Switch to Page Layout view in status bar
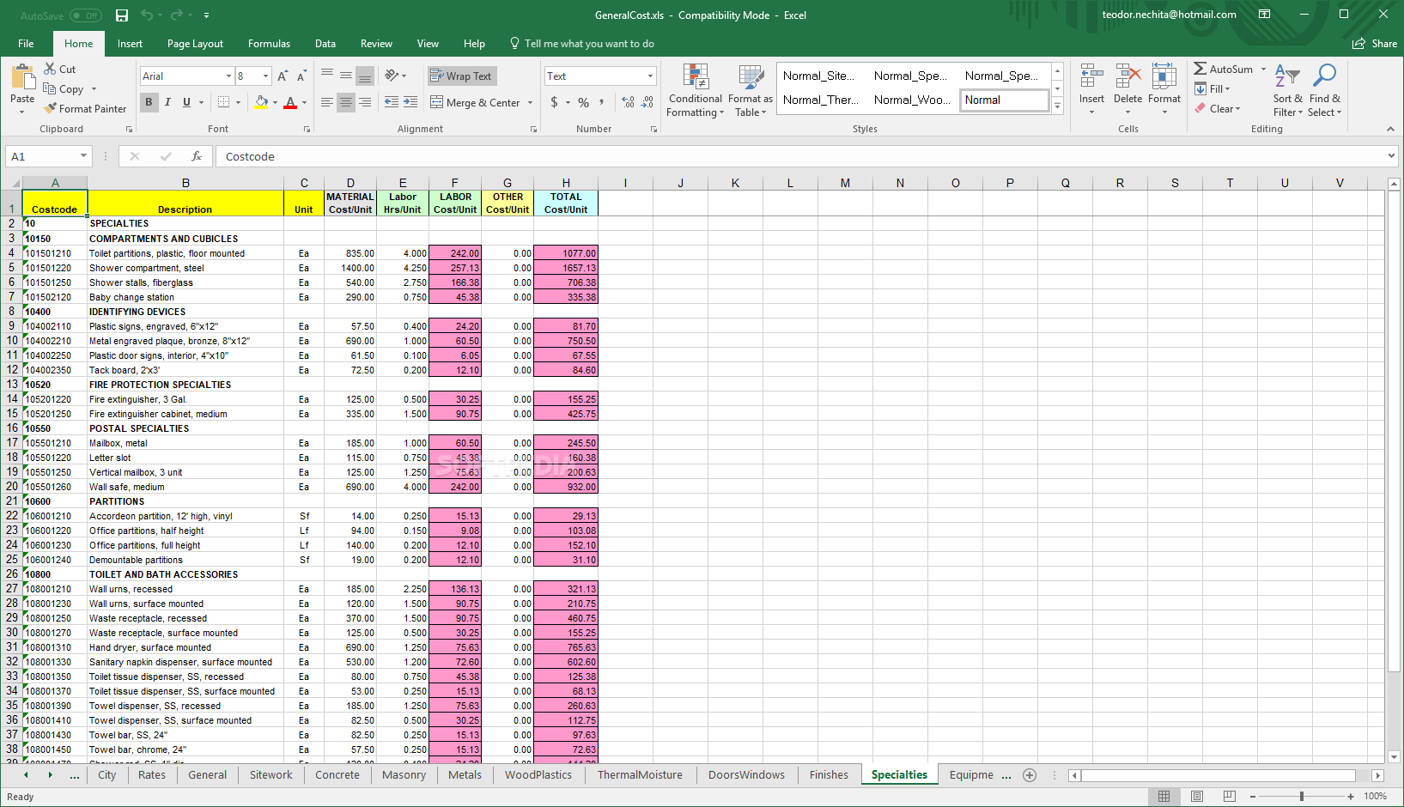 [x=1197, y=796]
